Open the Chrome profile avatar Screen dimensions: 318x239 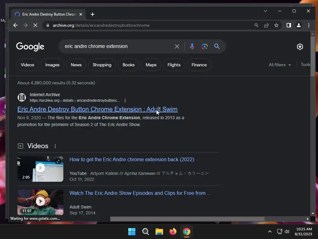click(x=298, y=25)
